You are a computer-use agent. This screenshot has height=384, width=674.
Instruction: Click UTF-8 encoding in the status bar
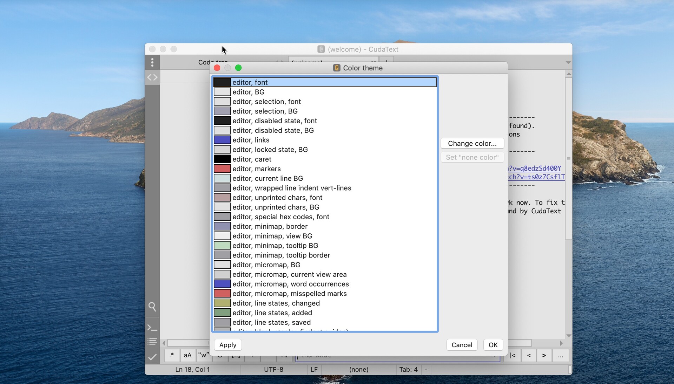point(273,370)
